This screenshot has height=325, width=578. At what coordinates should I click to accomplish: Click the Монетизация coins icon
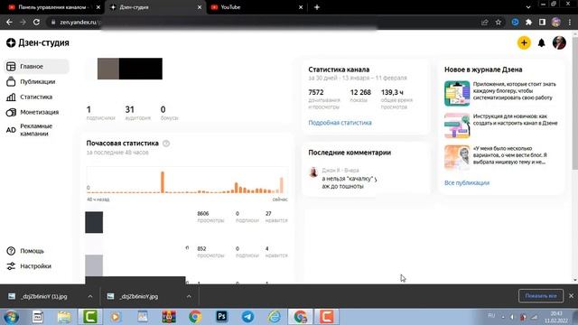point(11,112)
